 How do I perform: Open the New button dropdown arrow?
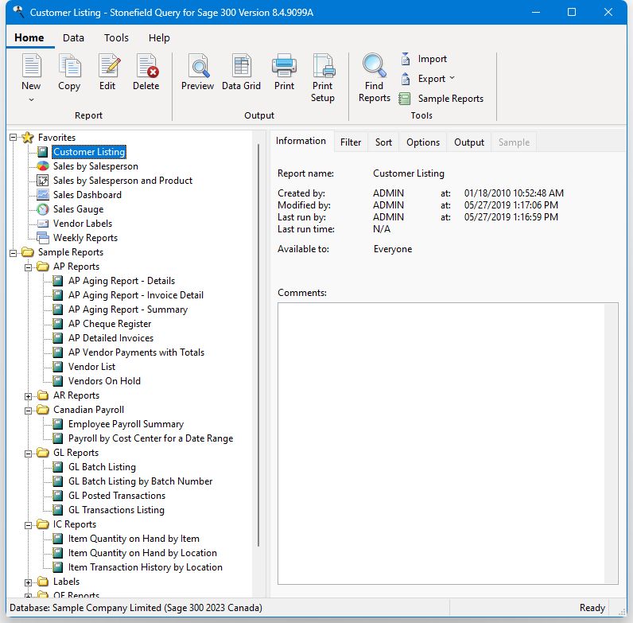pyautogui.click(x=31, y=99)
